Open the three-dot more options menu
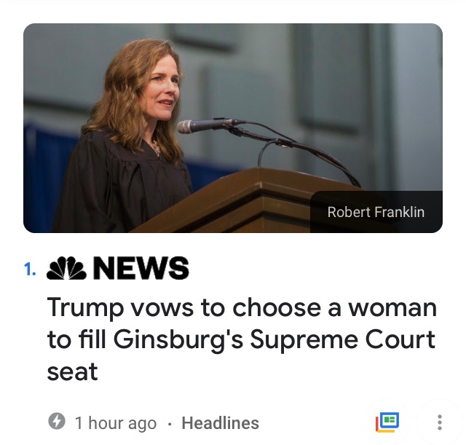 point(438,422)
